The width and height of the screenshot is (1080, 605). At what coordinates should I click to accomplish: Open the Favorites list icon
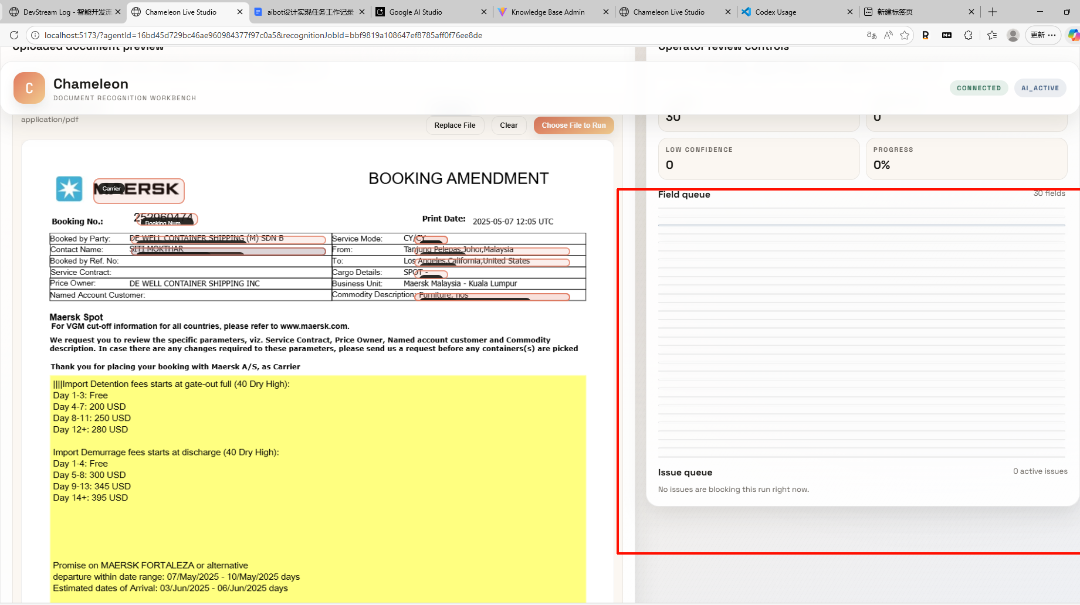click(992, 35)
